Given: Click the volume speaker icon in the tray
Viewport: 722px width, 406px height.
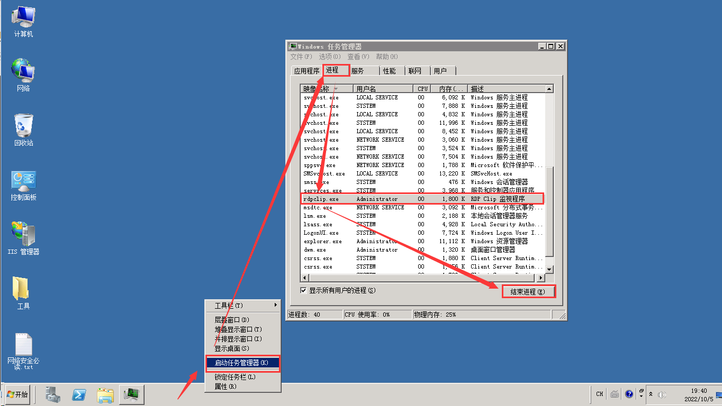Looking at the screenshot, I should click(662, 394).
